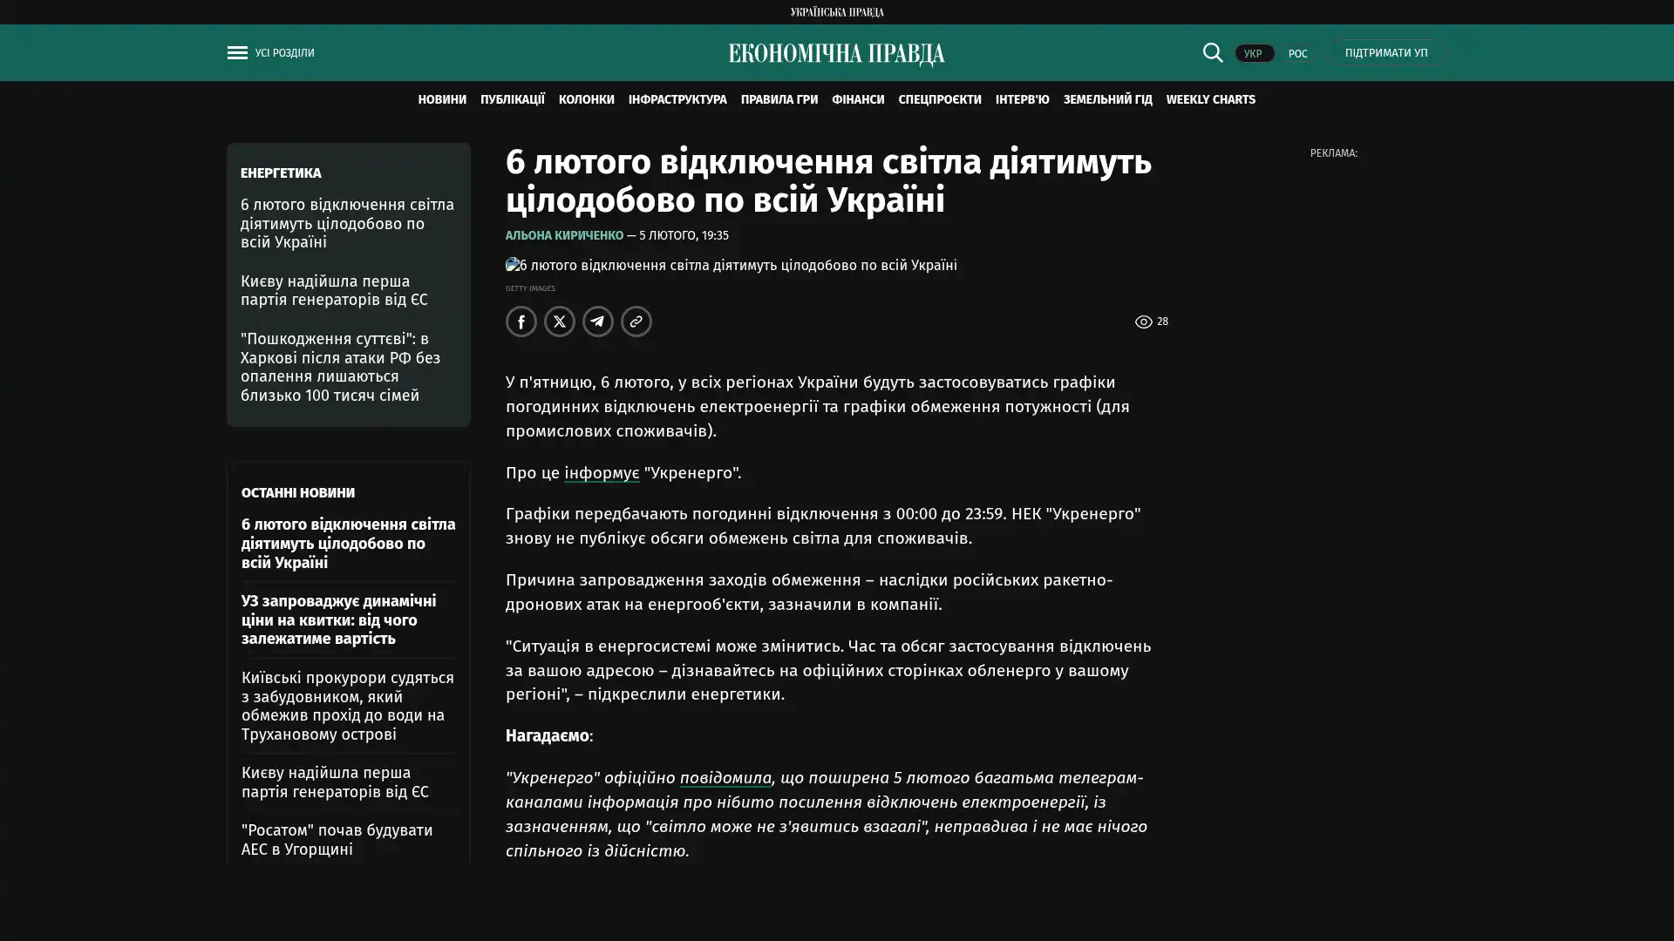Share the article on Facebook
The width and height of the screenshot is (1674, 941).
click(x=521, y=322)
